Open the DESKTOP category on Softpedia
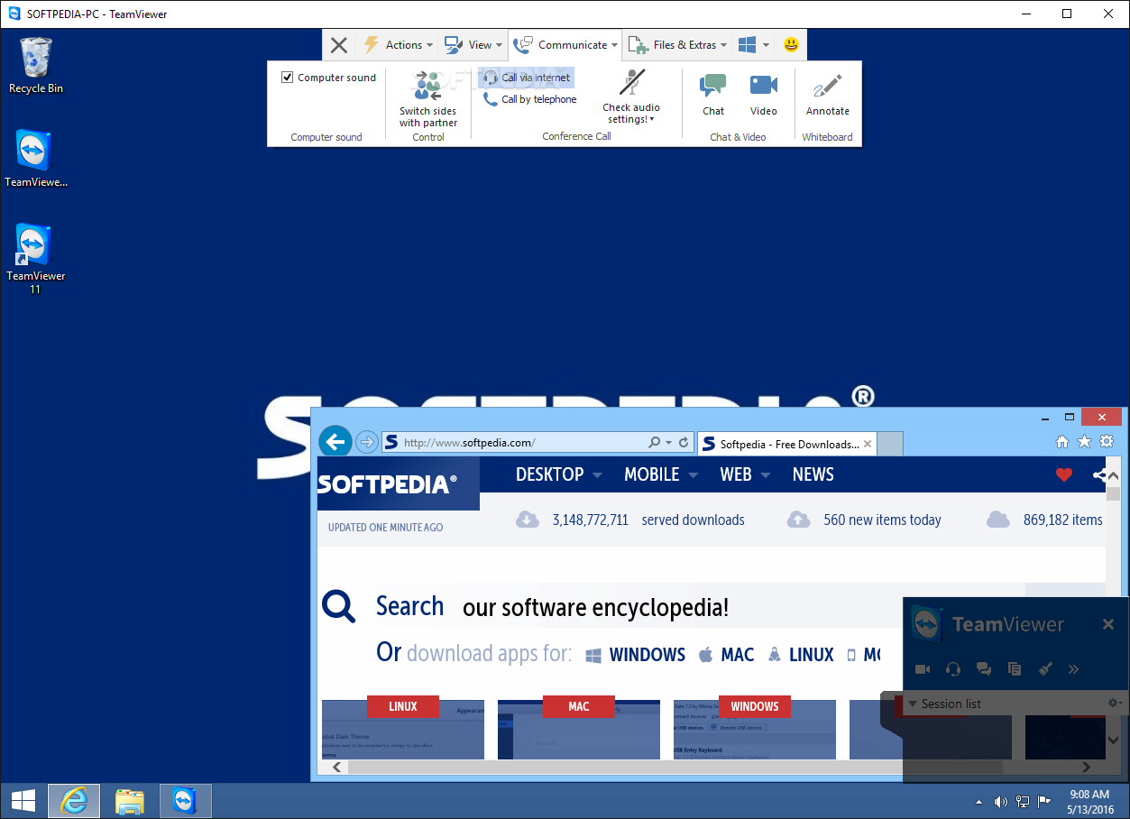Viewport: 1130px width, 819px height. point(549,474)
